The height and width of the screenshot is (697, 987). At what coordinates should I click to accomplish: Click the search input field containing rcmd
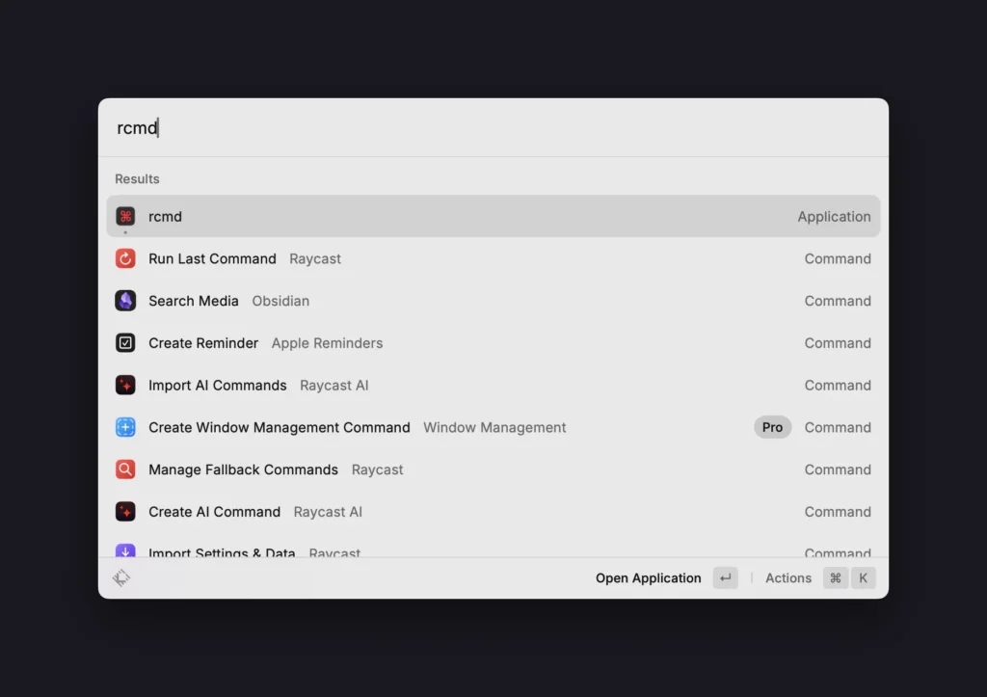pyautogui.click(x=482, y=128)
